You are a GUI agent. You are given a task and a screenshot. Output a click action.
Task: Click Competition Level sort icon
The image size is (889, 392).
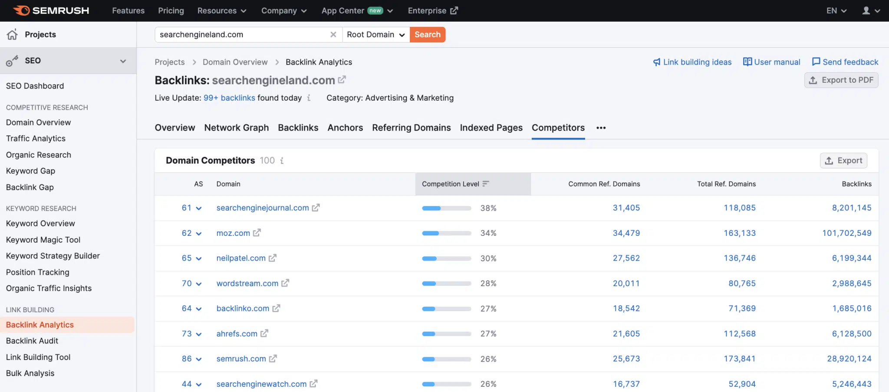pos(486,184)
